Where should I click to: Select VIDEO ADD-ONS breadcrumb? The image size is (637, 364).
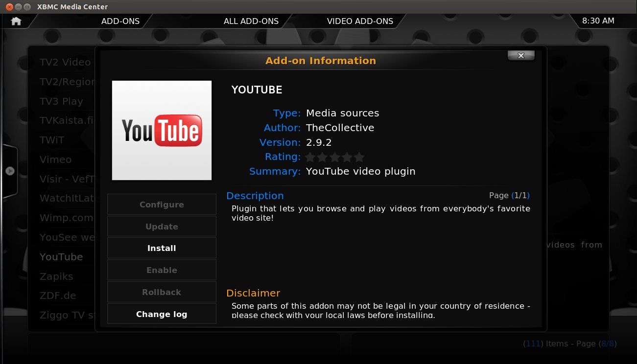(360, 21)
